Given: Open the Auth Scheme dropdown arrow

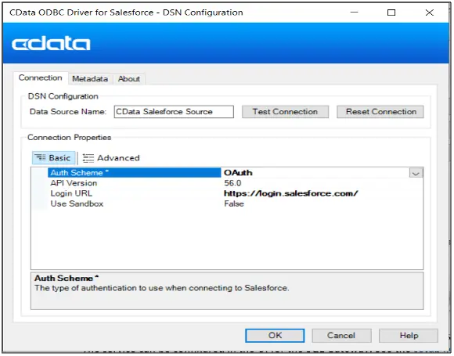Looking at the screenshot, I should point(416,173).
